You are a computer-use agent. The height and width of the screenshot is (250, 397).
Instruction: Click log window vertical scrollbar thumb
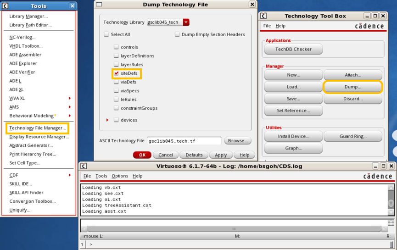[x=391, y=203]
